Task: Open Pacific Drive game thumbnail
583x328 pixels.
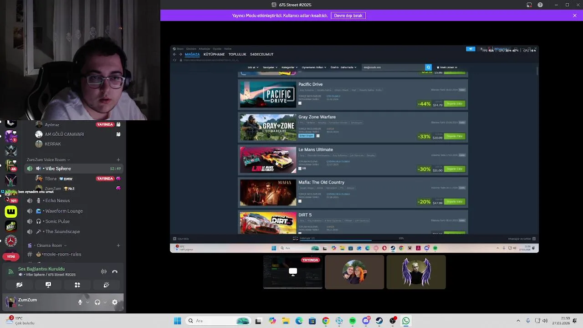Action: click(x=268, y=95)
